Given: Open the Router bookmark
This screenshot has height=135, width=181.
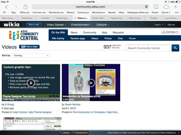Looking at the screenshot, I should click(x=155, y=12).
